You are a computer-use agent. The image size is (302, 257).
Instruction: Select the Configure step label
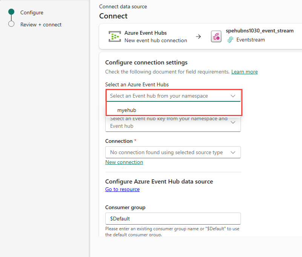(x=32, y=12)
